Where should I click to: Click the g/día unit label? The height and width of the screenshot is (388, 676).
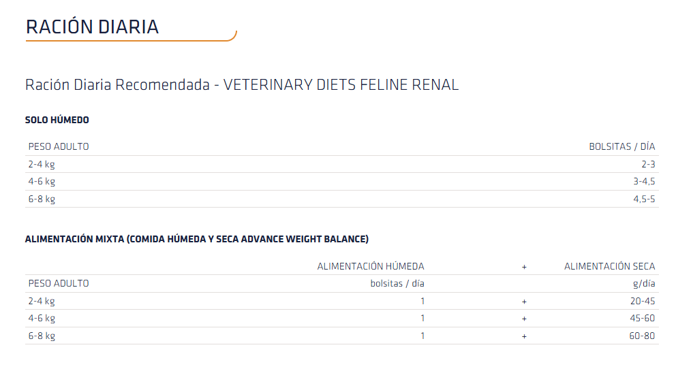point(644,284)
